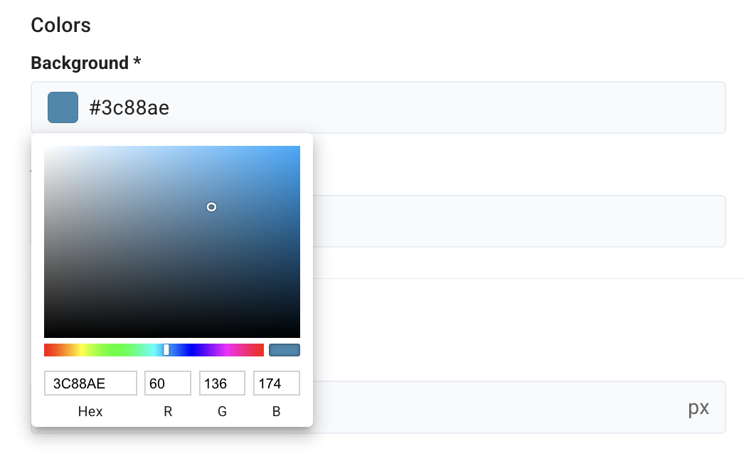Click the blue Background color swatch
The height and width of the screenshot is (461, 744).
click(x=63, y=107)
